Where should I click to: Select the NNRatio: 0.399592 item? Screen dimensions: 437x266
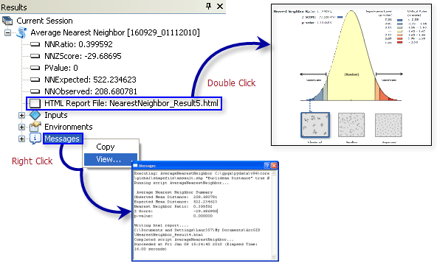(78, 44)
